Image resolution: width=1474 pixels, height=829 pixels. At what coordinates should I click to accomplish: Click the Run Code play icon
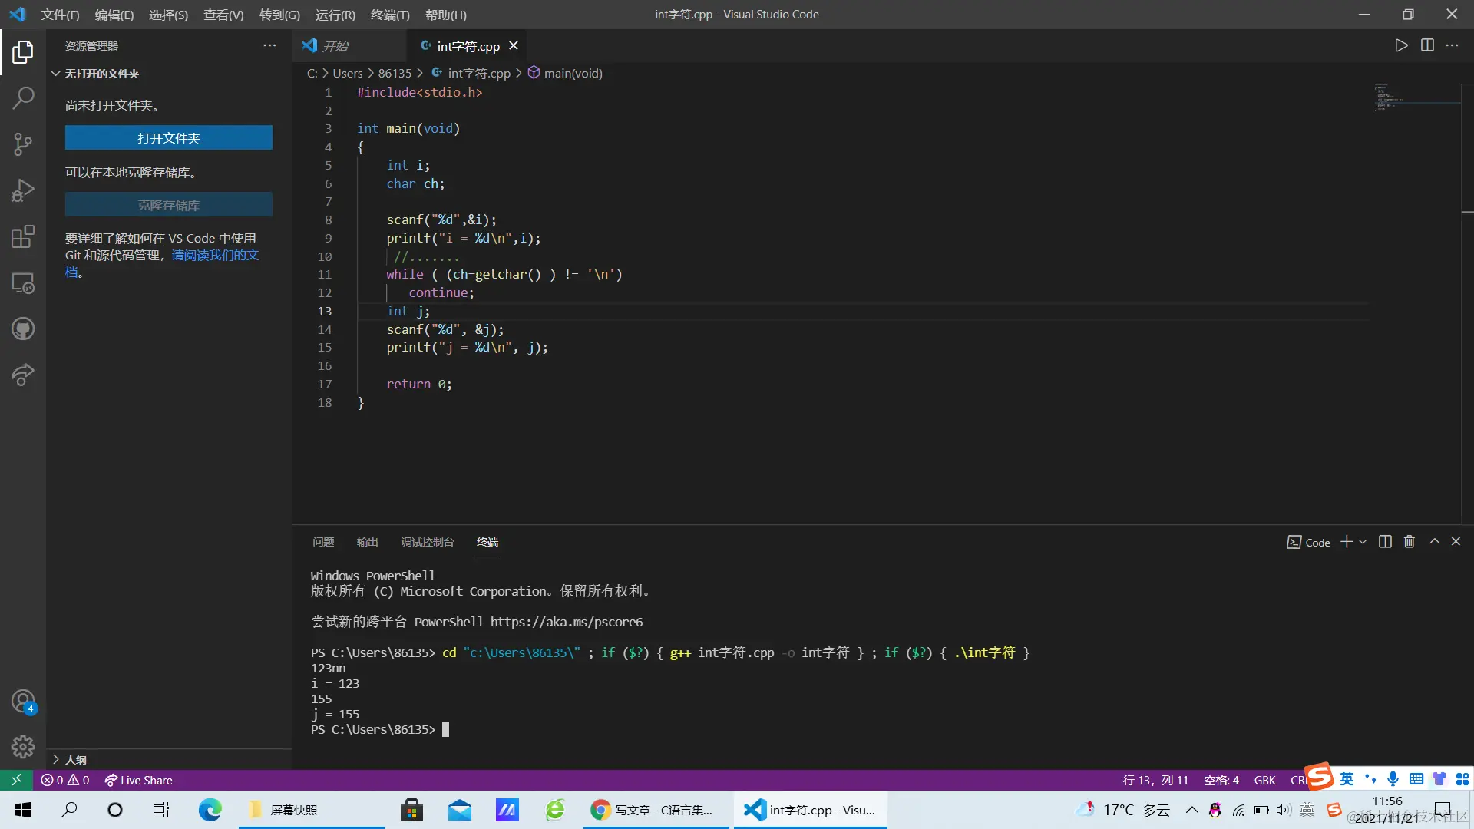pyautogui.click(x=1401, y=45)
